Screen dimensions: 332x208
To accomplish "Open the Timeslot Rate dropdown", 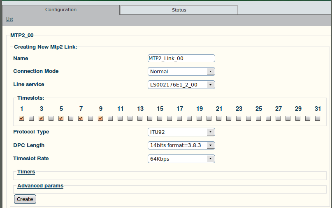I will (181, 159).
